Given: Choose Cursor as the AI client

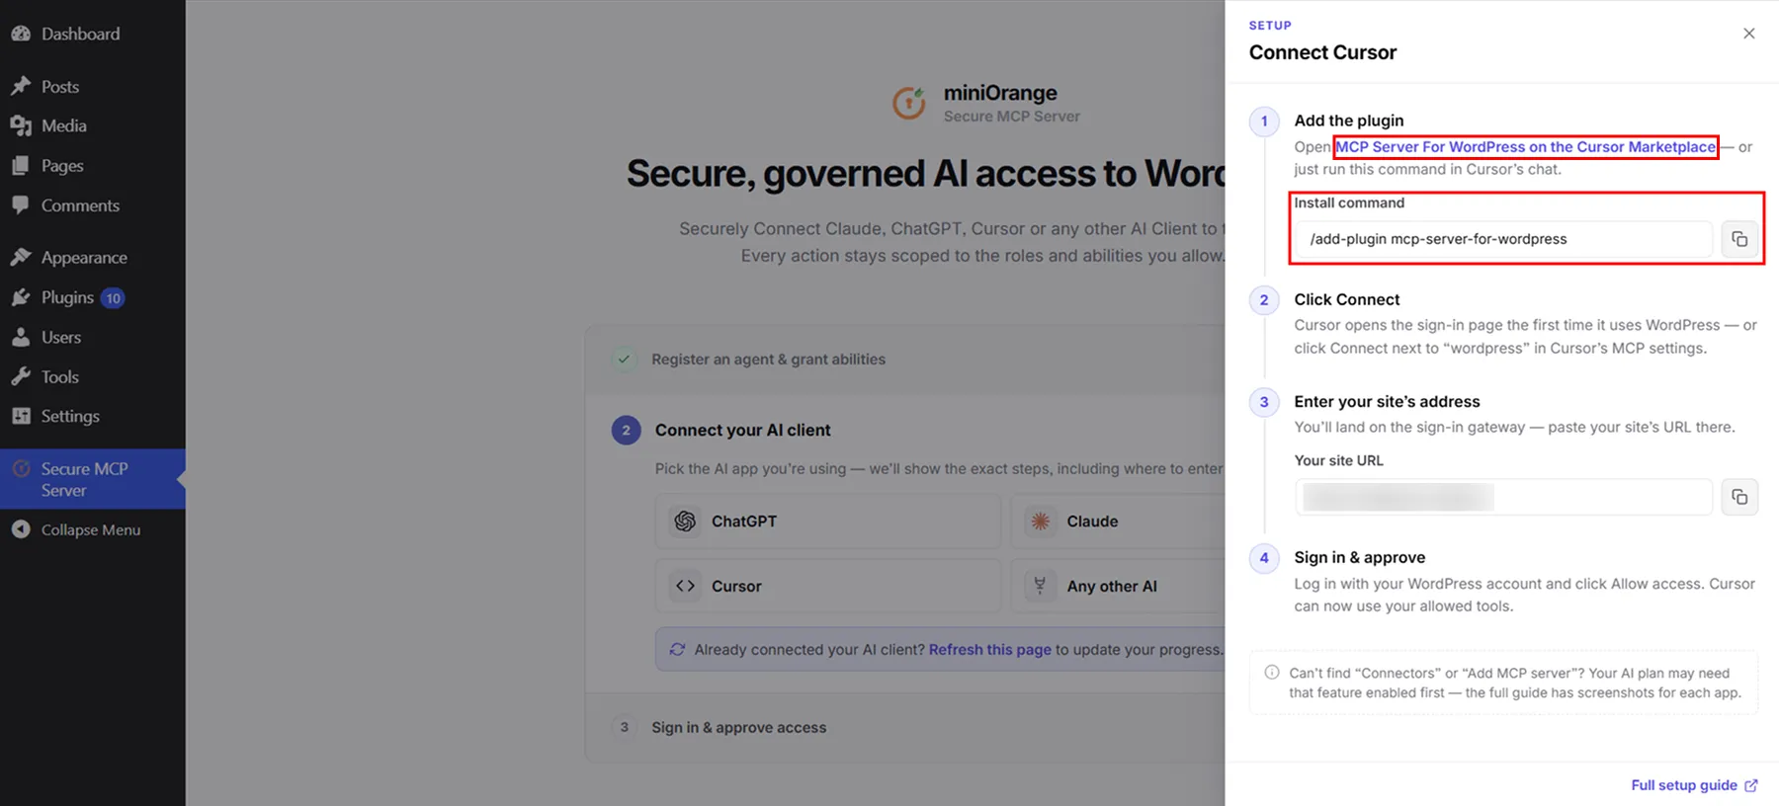Looking at the screenshot, I should pos(828,586).
